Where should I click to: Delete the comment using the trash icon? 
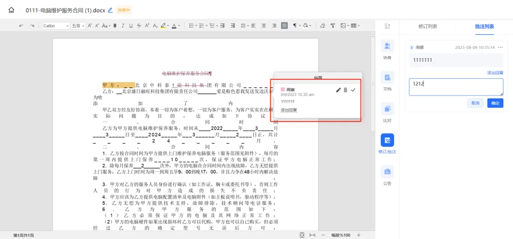coord(345,90)
